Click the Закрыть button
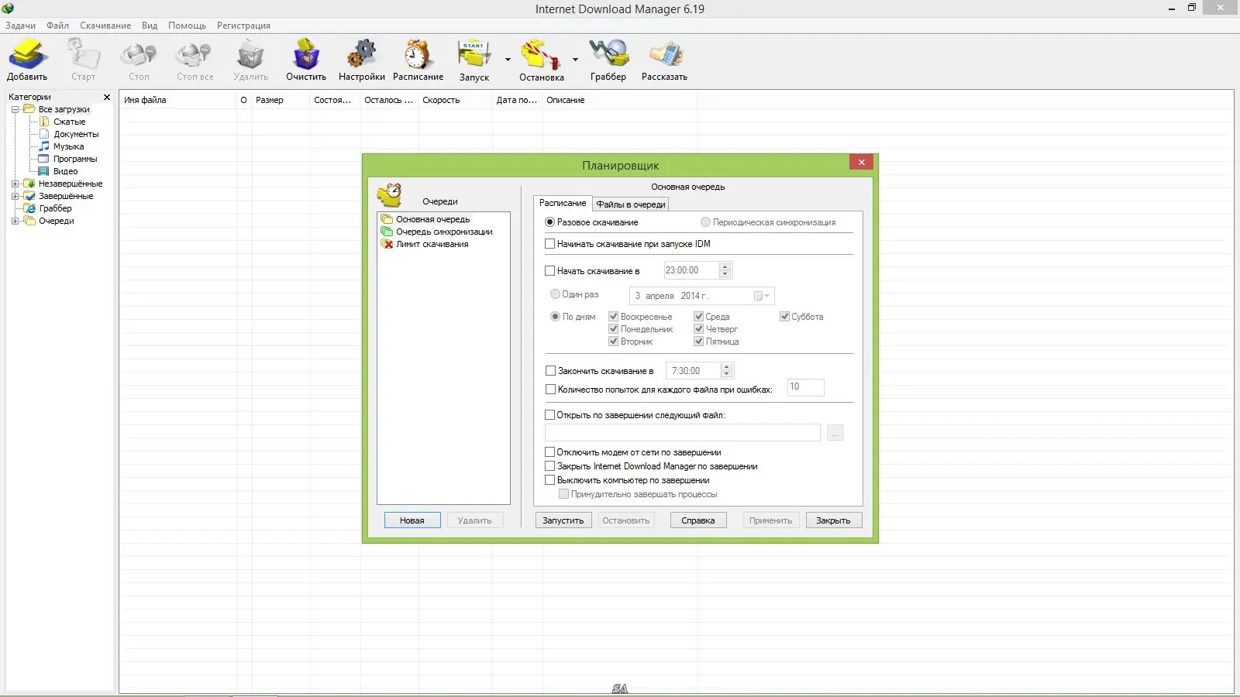The height and width of the screenshot is (697, 1240). pyautogui.click(x=833, y=520)
